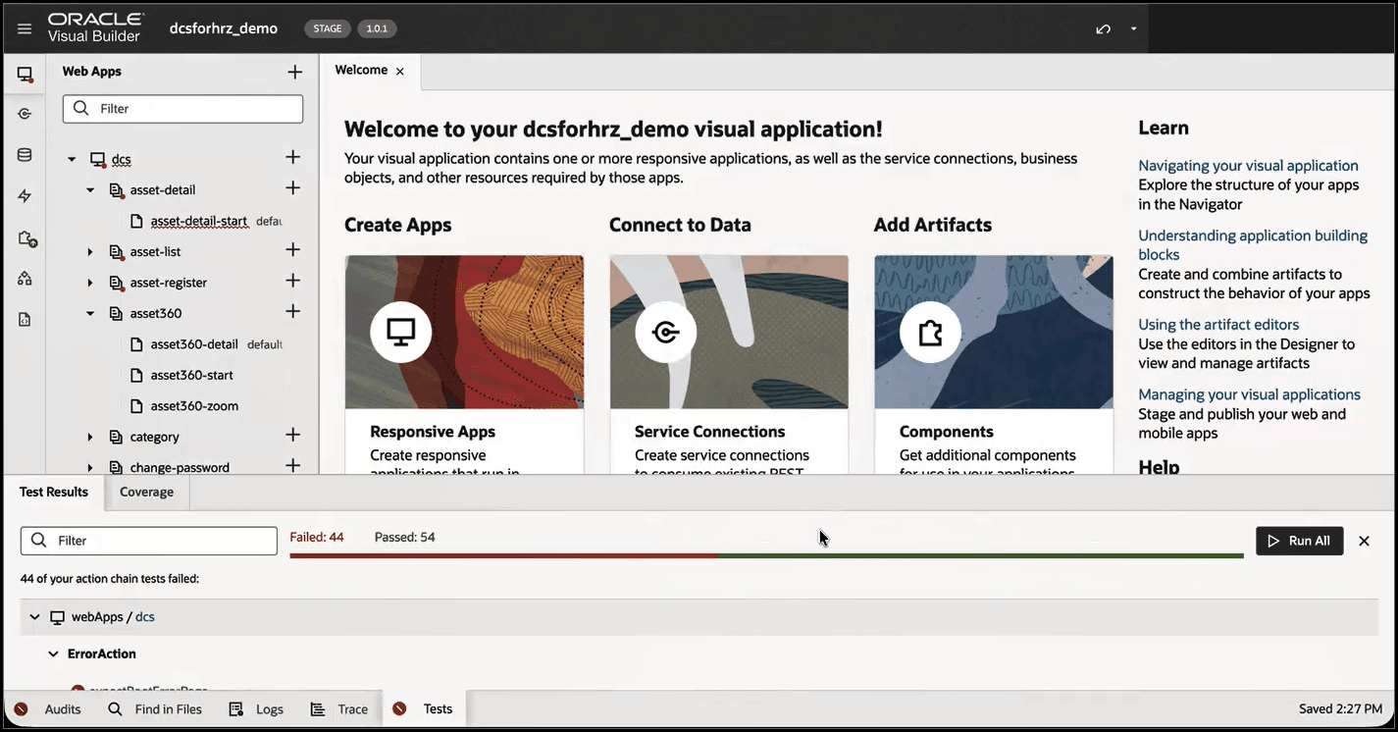This screenshot has height=732, width=1398.
Task: Click the undo arrow in header
Action: [x=1104, y=28]
